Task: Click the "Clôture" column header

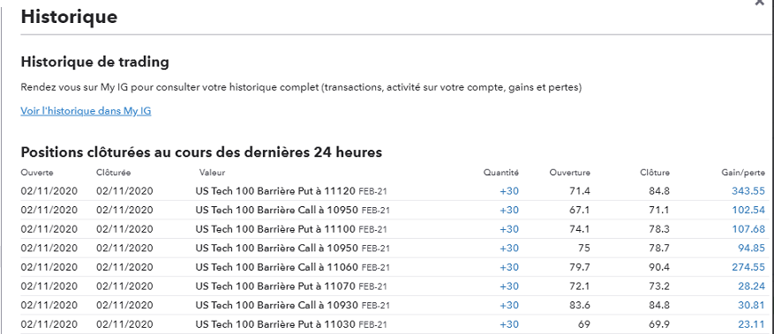Action: (x=655, y=173)
